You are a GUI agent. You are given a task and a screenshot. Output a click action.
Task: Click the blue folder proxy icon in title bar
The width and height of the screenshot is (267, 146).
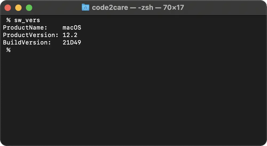85,7
